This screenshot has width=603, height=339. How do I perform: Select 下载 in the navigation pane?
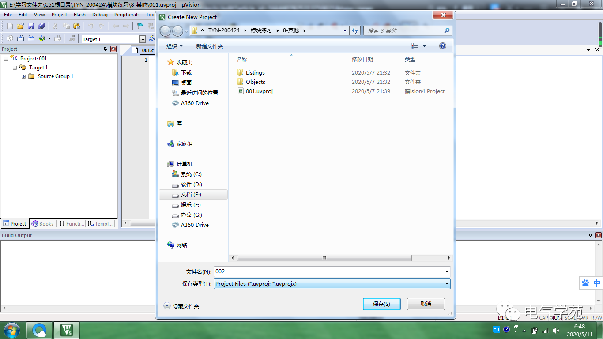pyautogui.click(x=186, y=72)
